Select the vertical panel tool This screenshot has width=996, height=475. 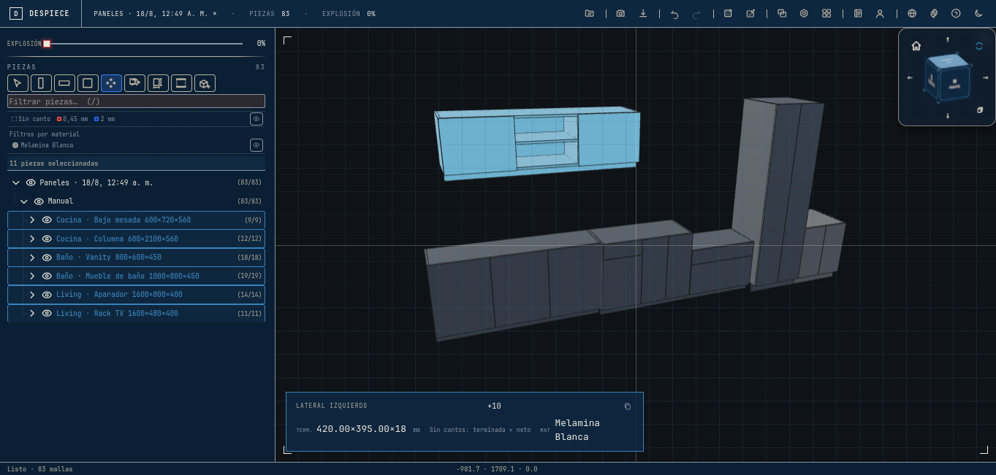pyautogui.click(x=41, y=83)
